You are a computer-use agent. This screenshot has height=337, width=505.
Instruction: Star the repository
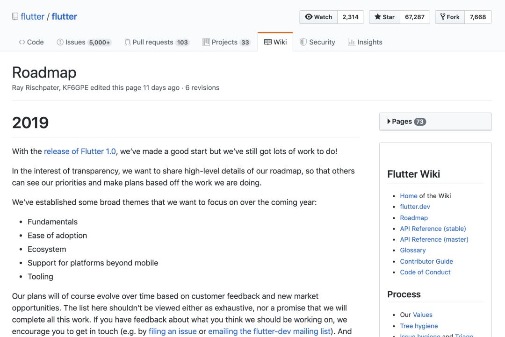point(384,17)
